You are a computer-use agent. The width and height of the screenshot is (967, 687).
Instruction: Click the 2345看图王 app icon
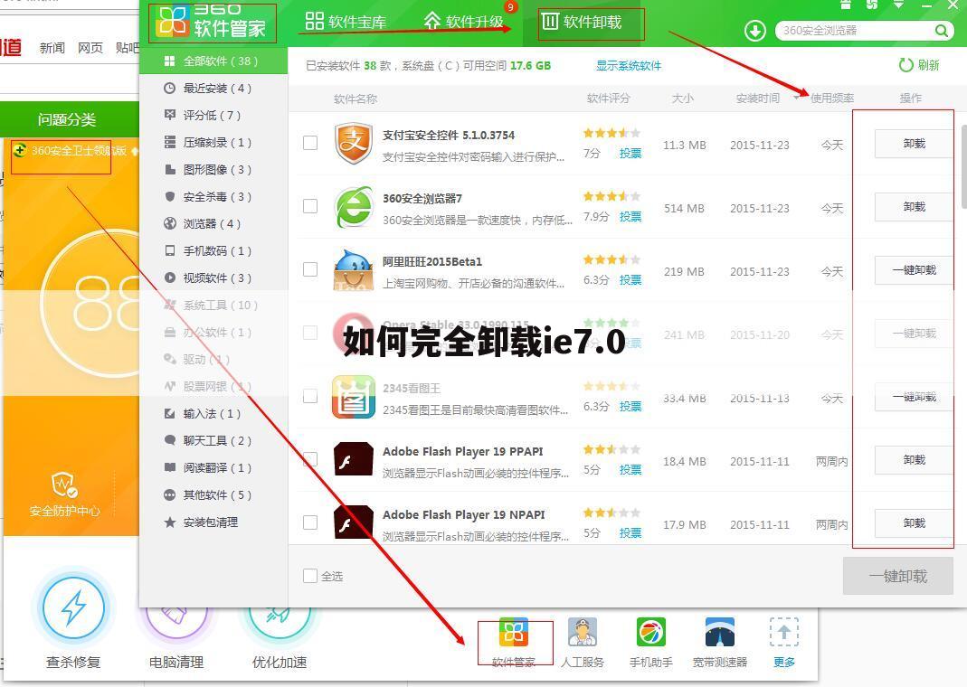(354, 397)
